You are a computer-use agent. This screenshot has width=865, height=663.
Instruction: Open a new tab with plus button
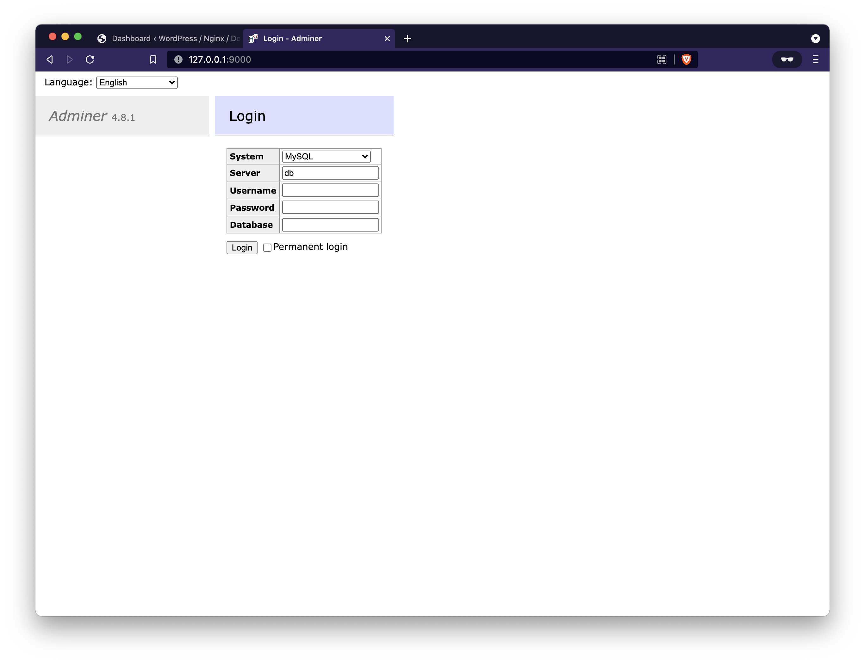point(408,39)
